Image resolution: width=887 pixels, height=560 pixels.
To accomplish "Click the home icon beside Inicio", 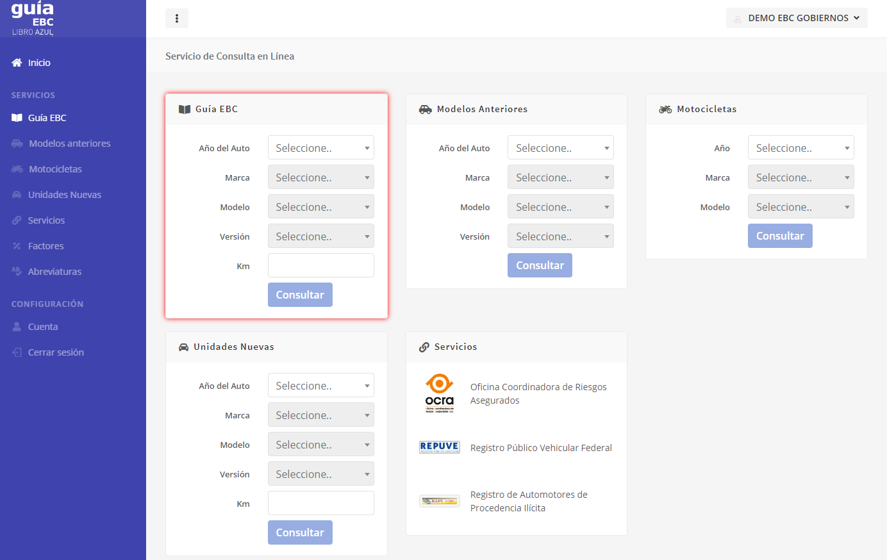I will coord(17,63).
